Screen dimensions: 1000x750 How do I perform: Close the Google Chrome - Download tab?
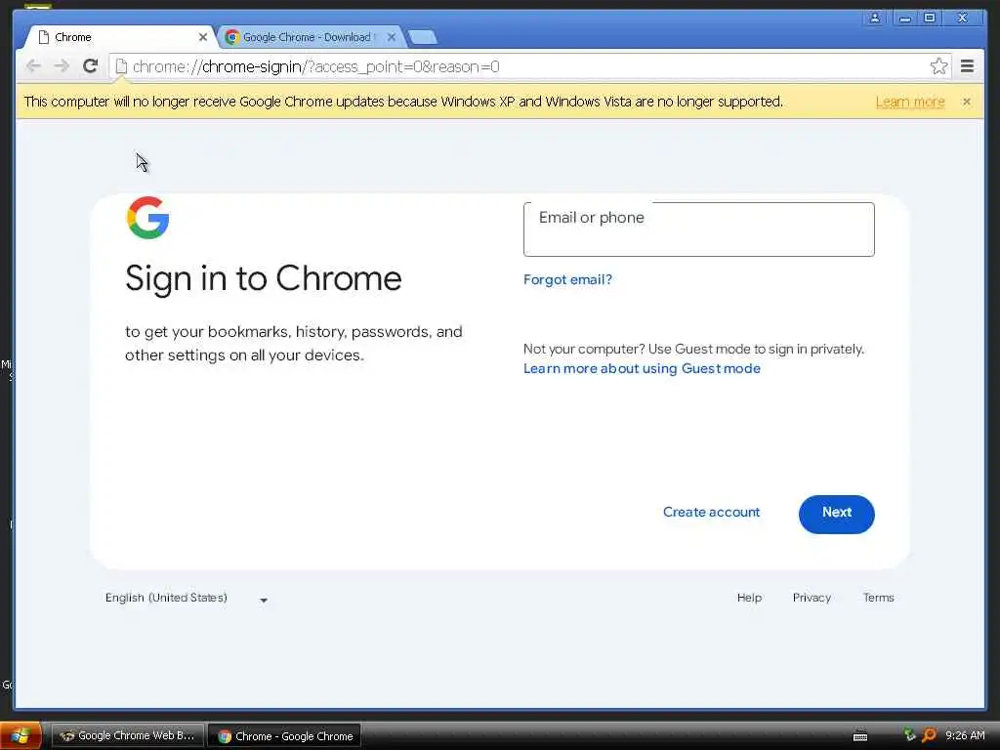(x=392, y=37)
